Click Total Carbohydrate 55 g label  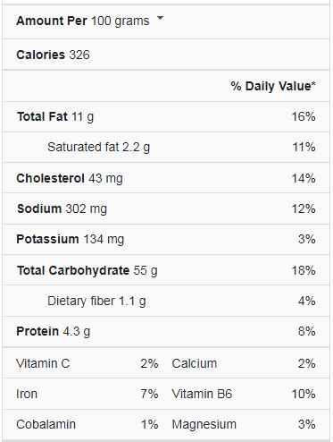click(87, 270)
